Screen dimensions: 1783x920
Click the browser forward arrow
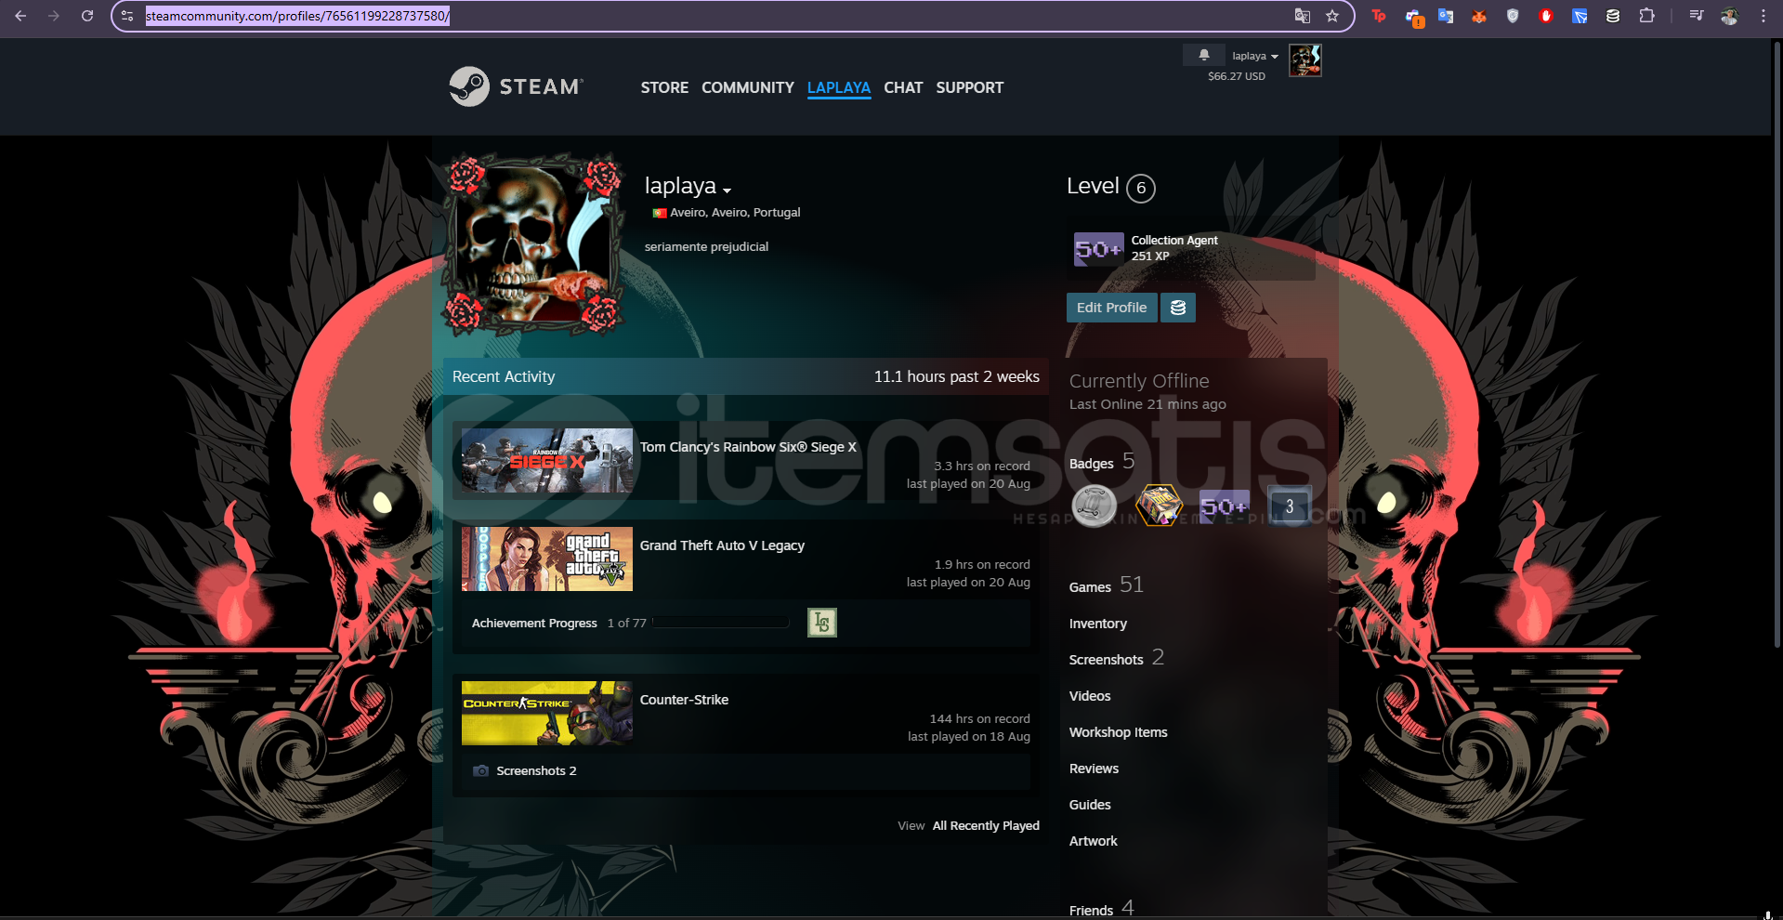tap(54, 16)
